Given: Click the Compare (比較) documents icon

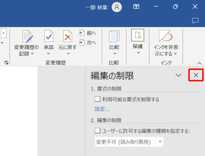Looking at the screenshot, I should coord(114,36).
